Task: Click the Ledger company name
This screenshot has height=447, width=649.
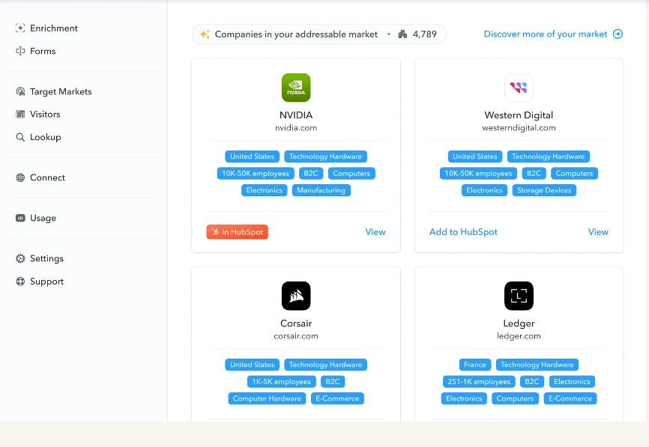Action: (519, 323)
